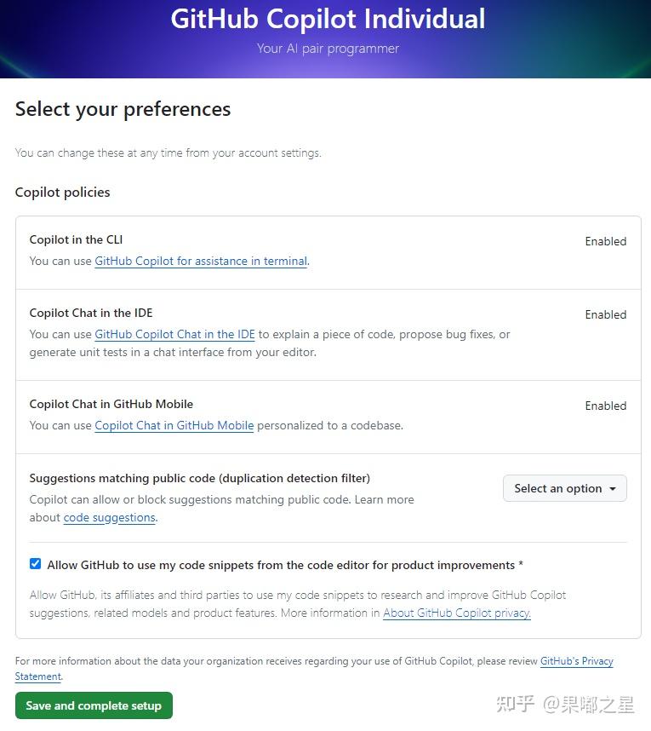Uncheck "Allow GitHub to use my code snippets"
This screenshot has width=651, height=731.
click(x=35, y=563)
